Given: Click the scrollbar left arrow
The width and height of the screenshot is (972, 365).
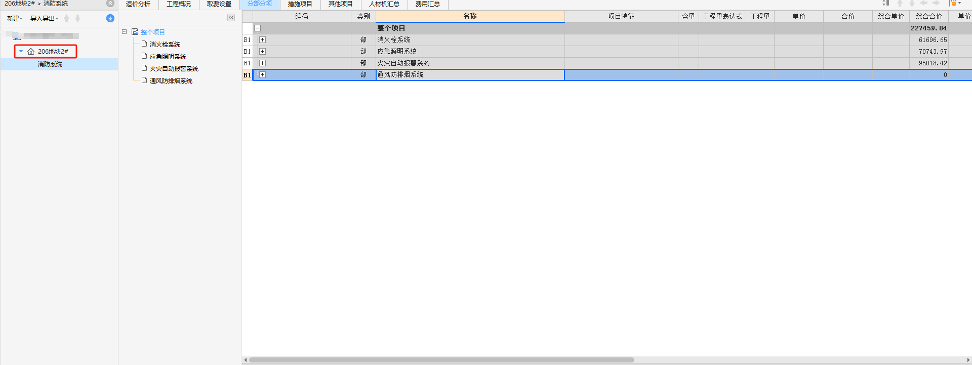Looking at the screenshot, I should (x=246, y=360).
